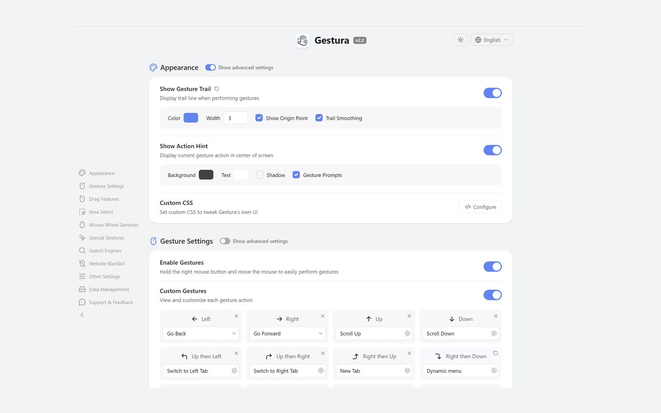Click the v2.2 version badge
Viewport: 661px width, 413px height.
click(x=360, y=40)
